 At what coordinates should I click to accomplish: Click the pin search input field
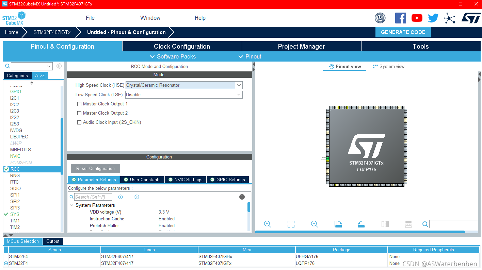pyautogui.click(x=454, y=224)
